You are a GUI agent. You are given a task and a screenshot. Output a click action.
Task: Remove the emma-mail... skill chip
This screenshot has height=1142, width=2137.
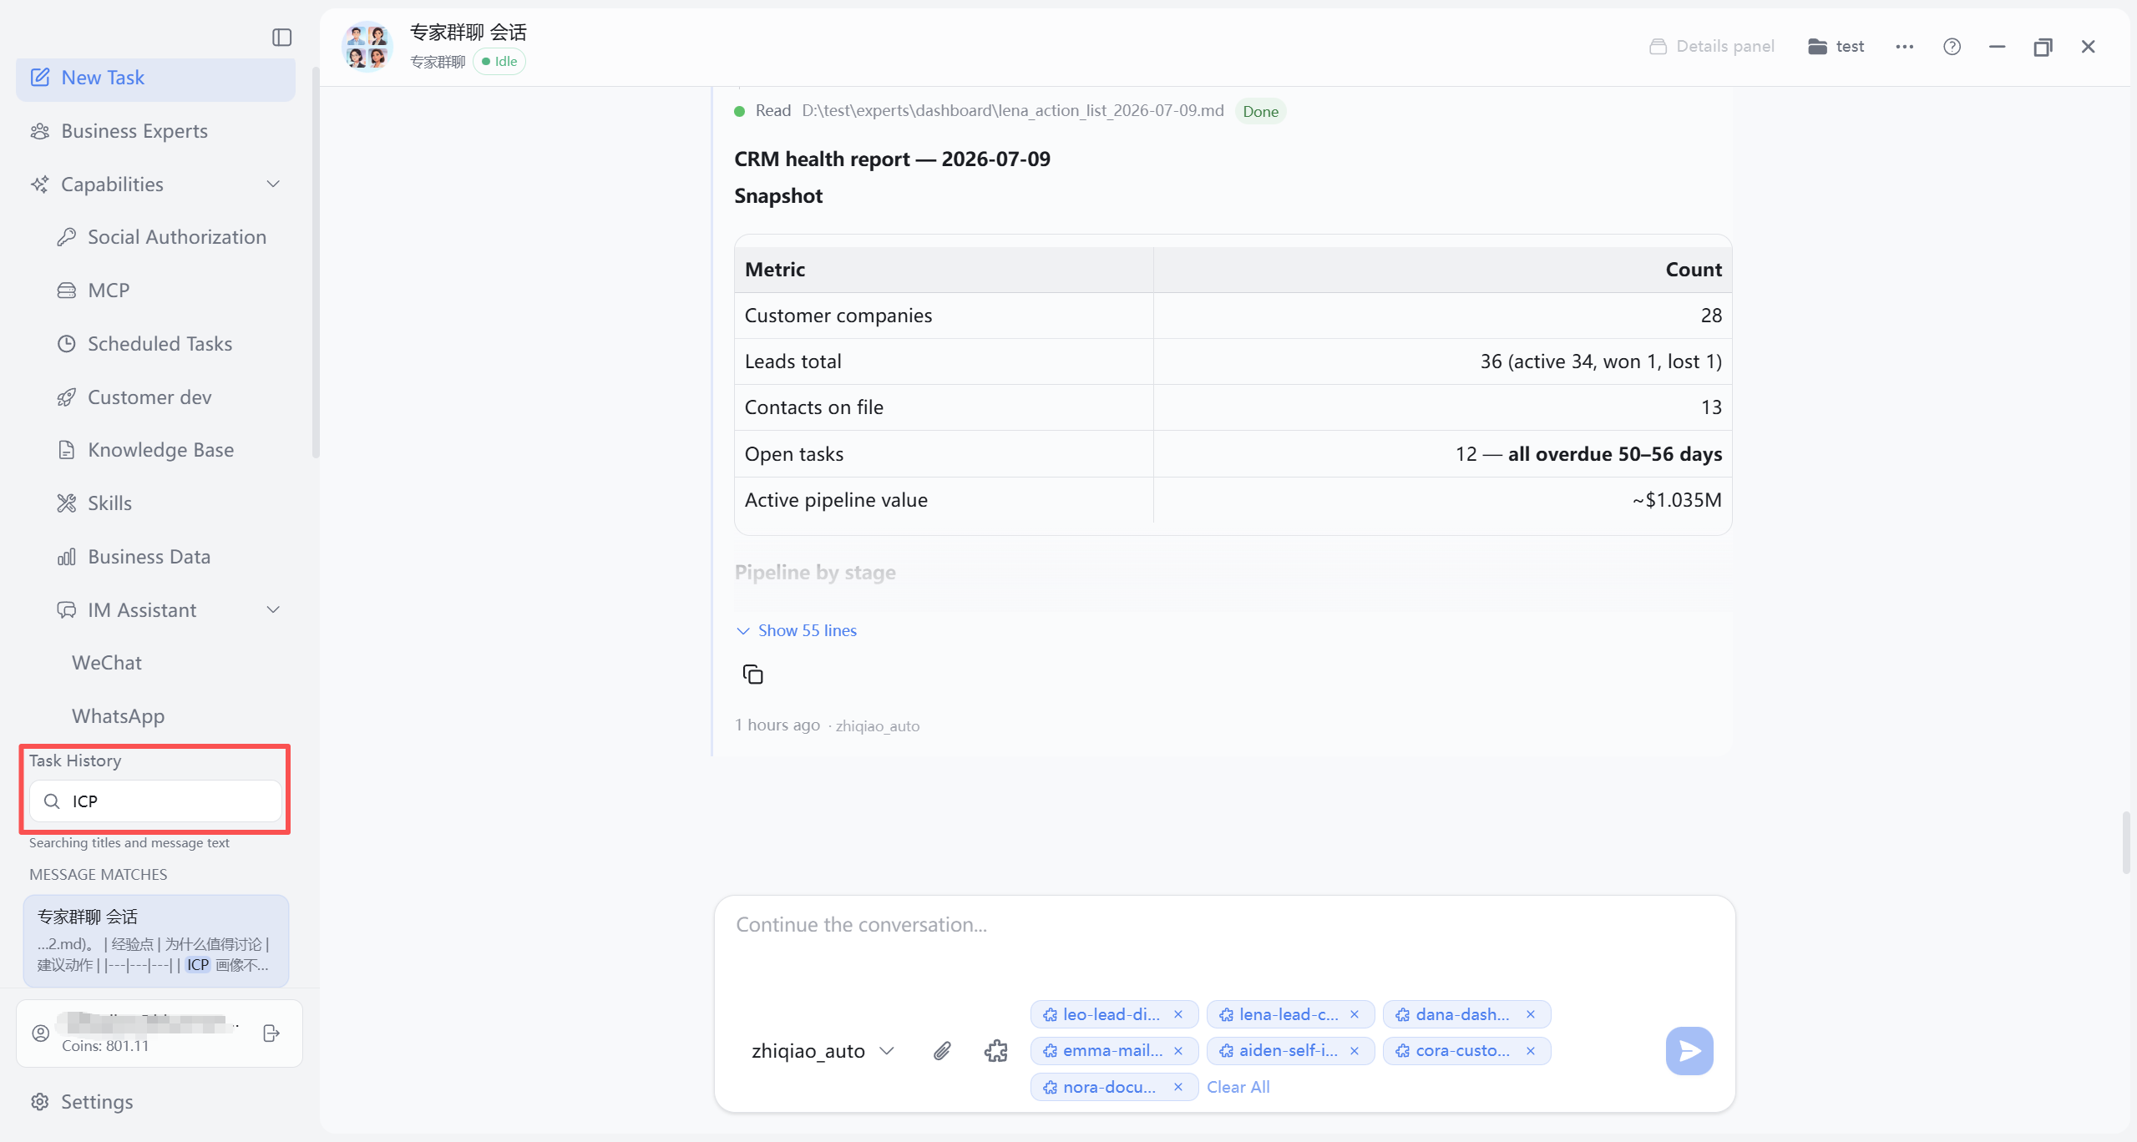click(x=1177, y=1051)
